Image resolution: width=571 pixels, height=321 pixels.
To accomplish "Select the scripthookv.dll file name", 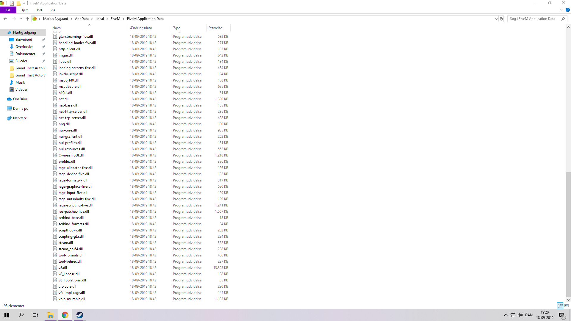I will pos(70,230).
